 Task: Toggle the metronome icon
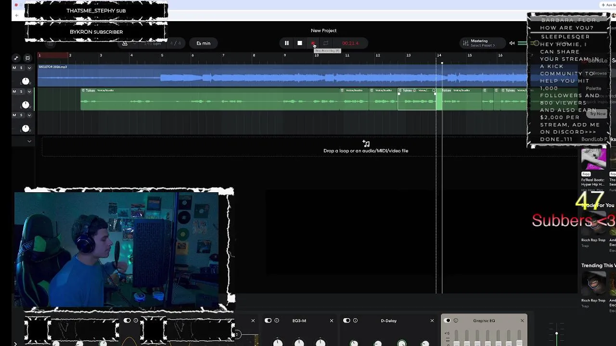[x=125, y=43]
